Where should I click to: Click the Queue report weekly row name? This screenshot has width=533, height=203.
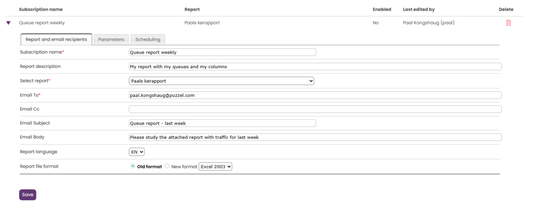coord(42,23)
